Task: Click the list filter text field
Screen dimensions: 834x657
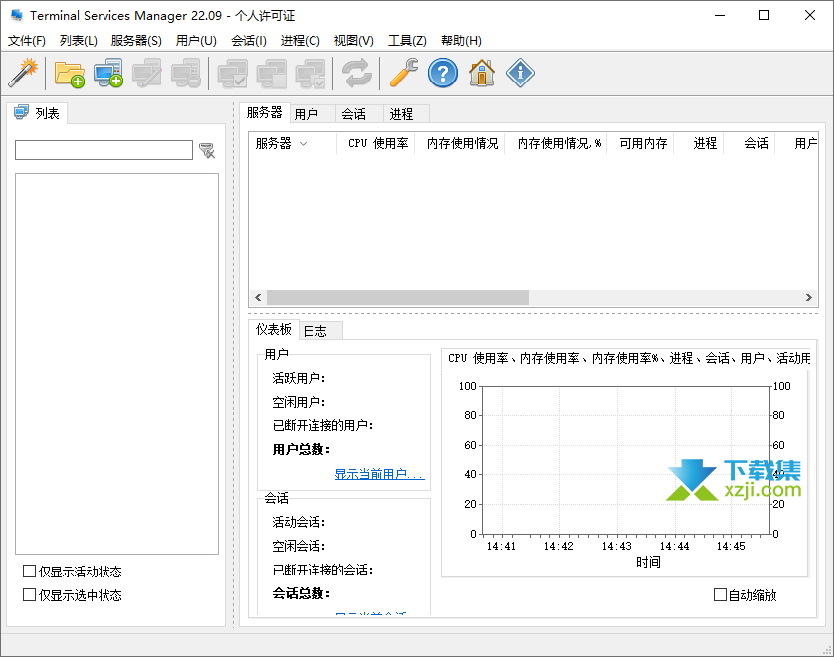Action: click(104, 150)
